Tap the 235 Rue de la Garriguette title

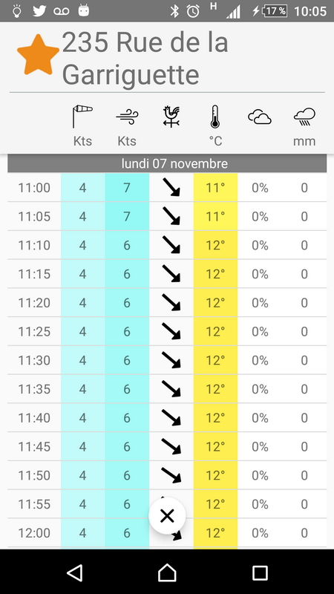[145, 58]
